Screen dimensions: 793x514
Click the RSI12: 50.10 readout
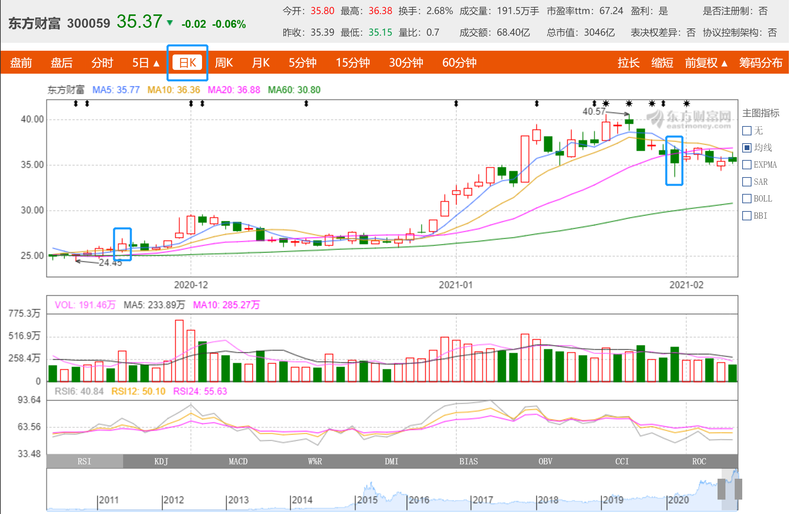pyautogui.click(x=139, y=391)
